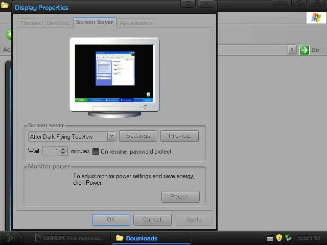Open the Appearance tab
327x245 pixels.
136,23
